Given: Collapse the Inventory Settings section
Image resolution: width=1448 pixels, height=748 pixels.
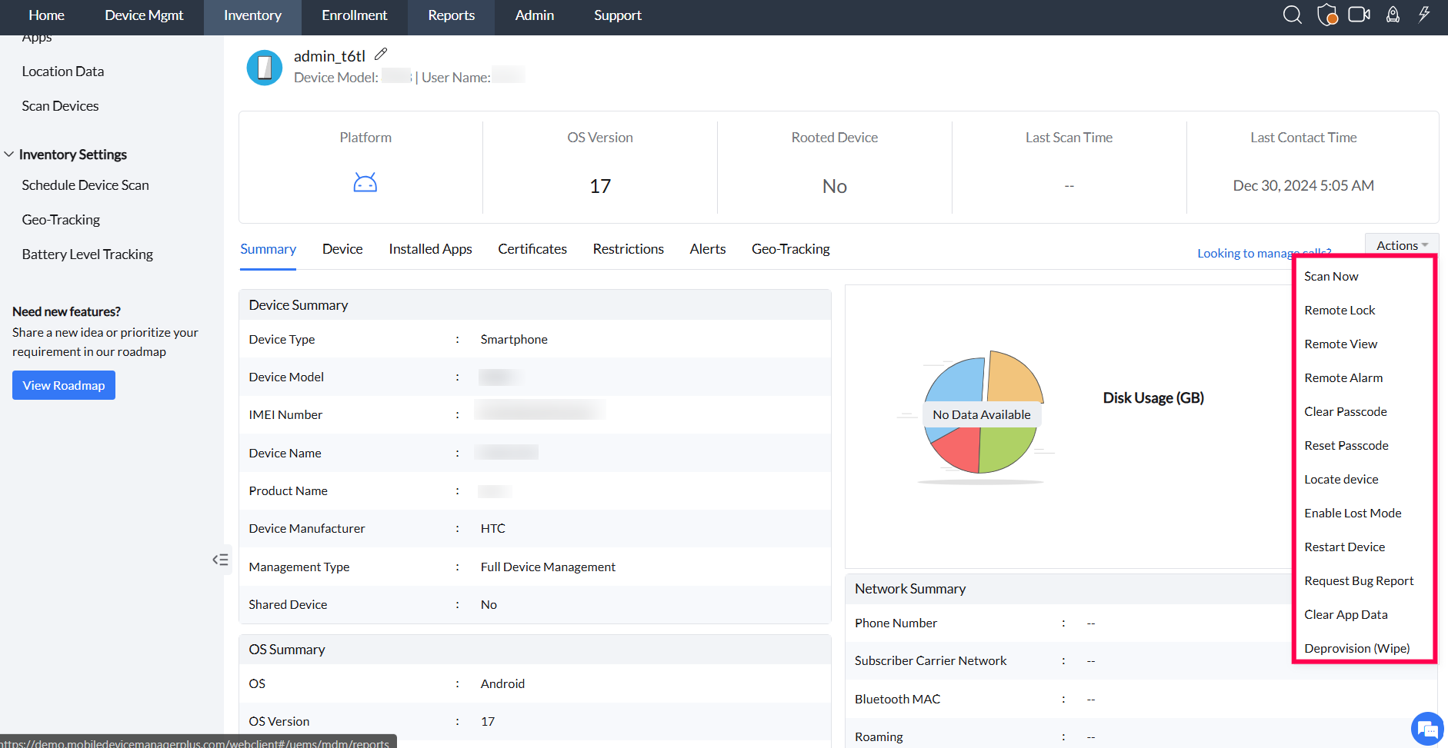Looking at the screenshot, I should (9, 154).
